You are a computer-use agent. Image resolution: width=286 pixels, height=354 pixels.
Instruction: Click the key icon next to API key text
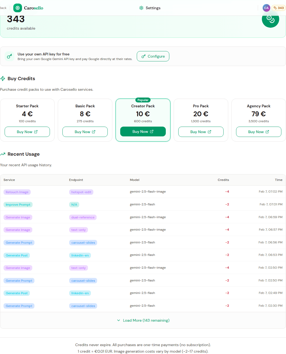pos(9,56)
